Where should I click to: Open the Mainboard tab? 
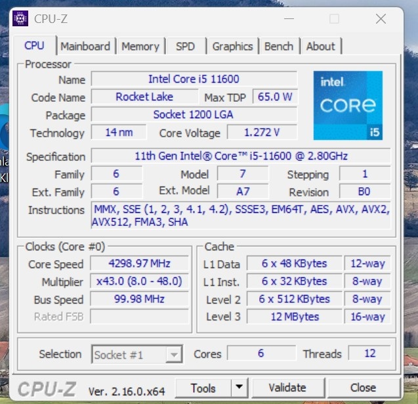(85, 47)
